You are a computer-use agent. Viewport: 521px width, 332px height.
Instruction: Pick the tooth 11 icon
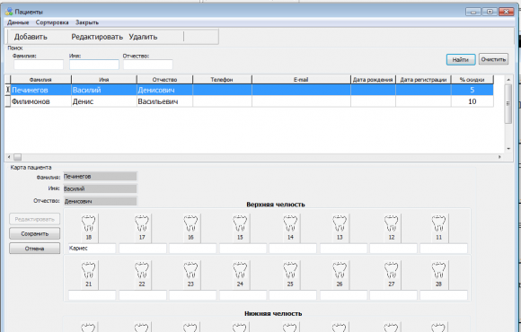(x=438, y=228)
